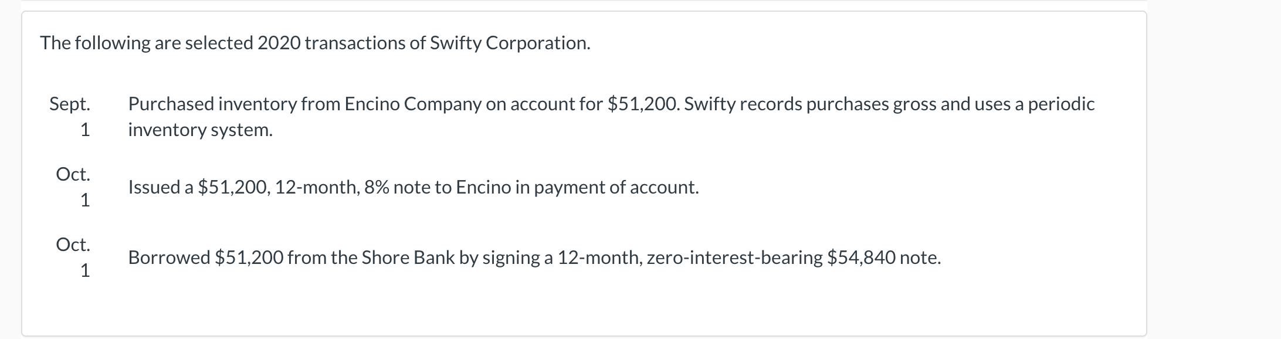Select the second 'Oct.' date label
Screen dimensions: 1281x339
[x=73, y=245]
